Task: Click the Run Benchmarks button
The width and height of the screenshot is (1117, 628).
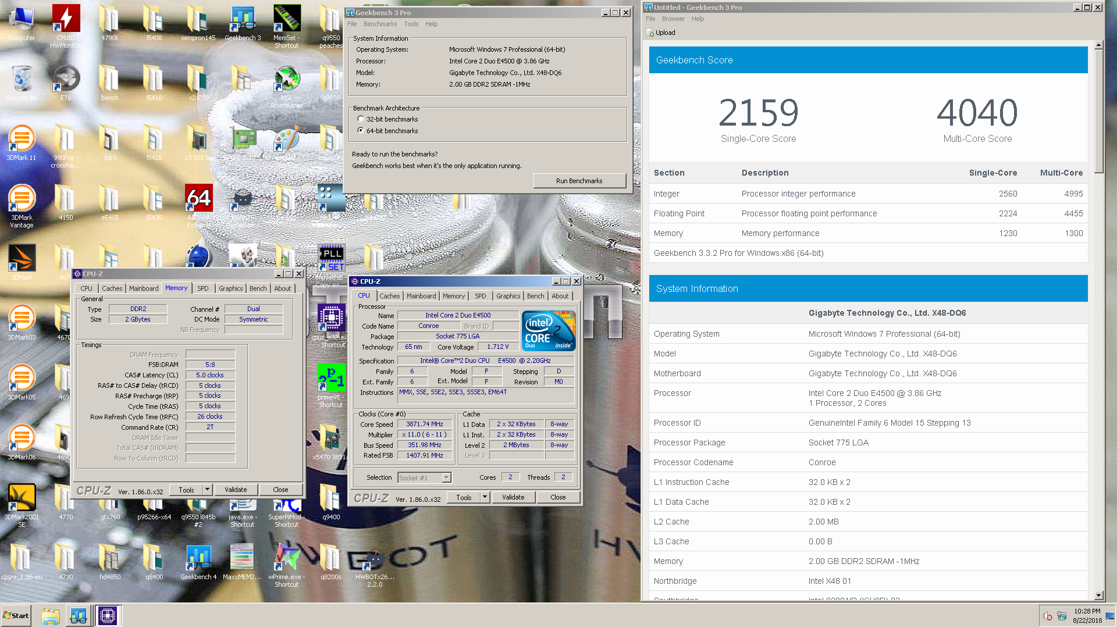Action: (x=579, y=181)
